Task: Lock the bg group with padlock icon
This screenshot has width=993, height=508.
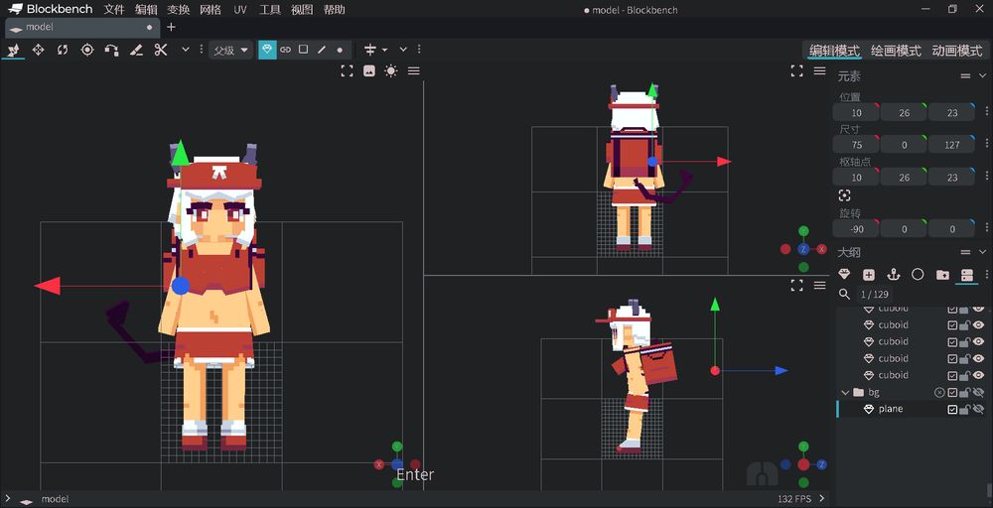Action: [x=964, y=393]
